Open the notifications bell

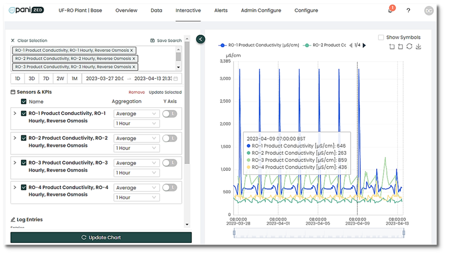[391, 10]
